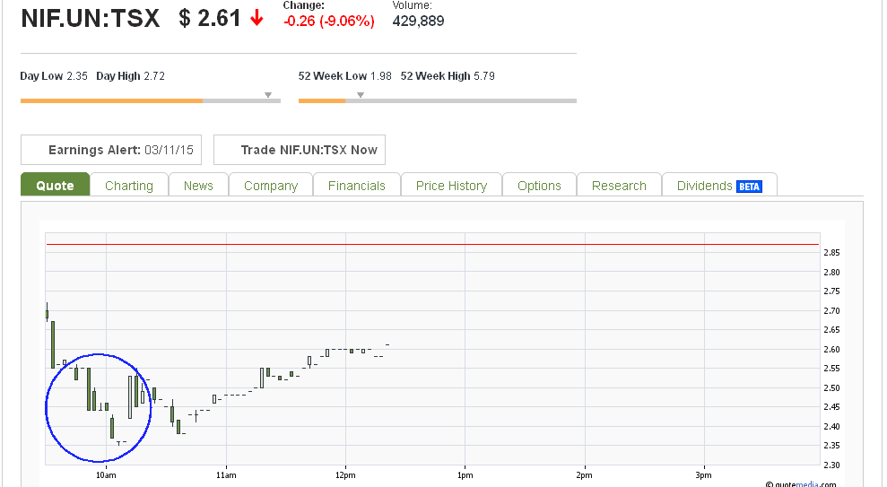The width and height of the screenshot is (887, 487).
Task: Open the Quote tab
Action: click(x=56, y=185)
